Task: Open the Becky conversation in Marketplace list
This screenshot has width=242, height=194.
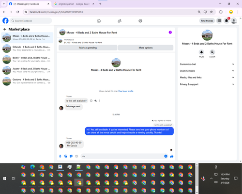Action: pyautogui.click(x=27, y=59)
